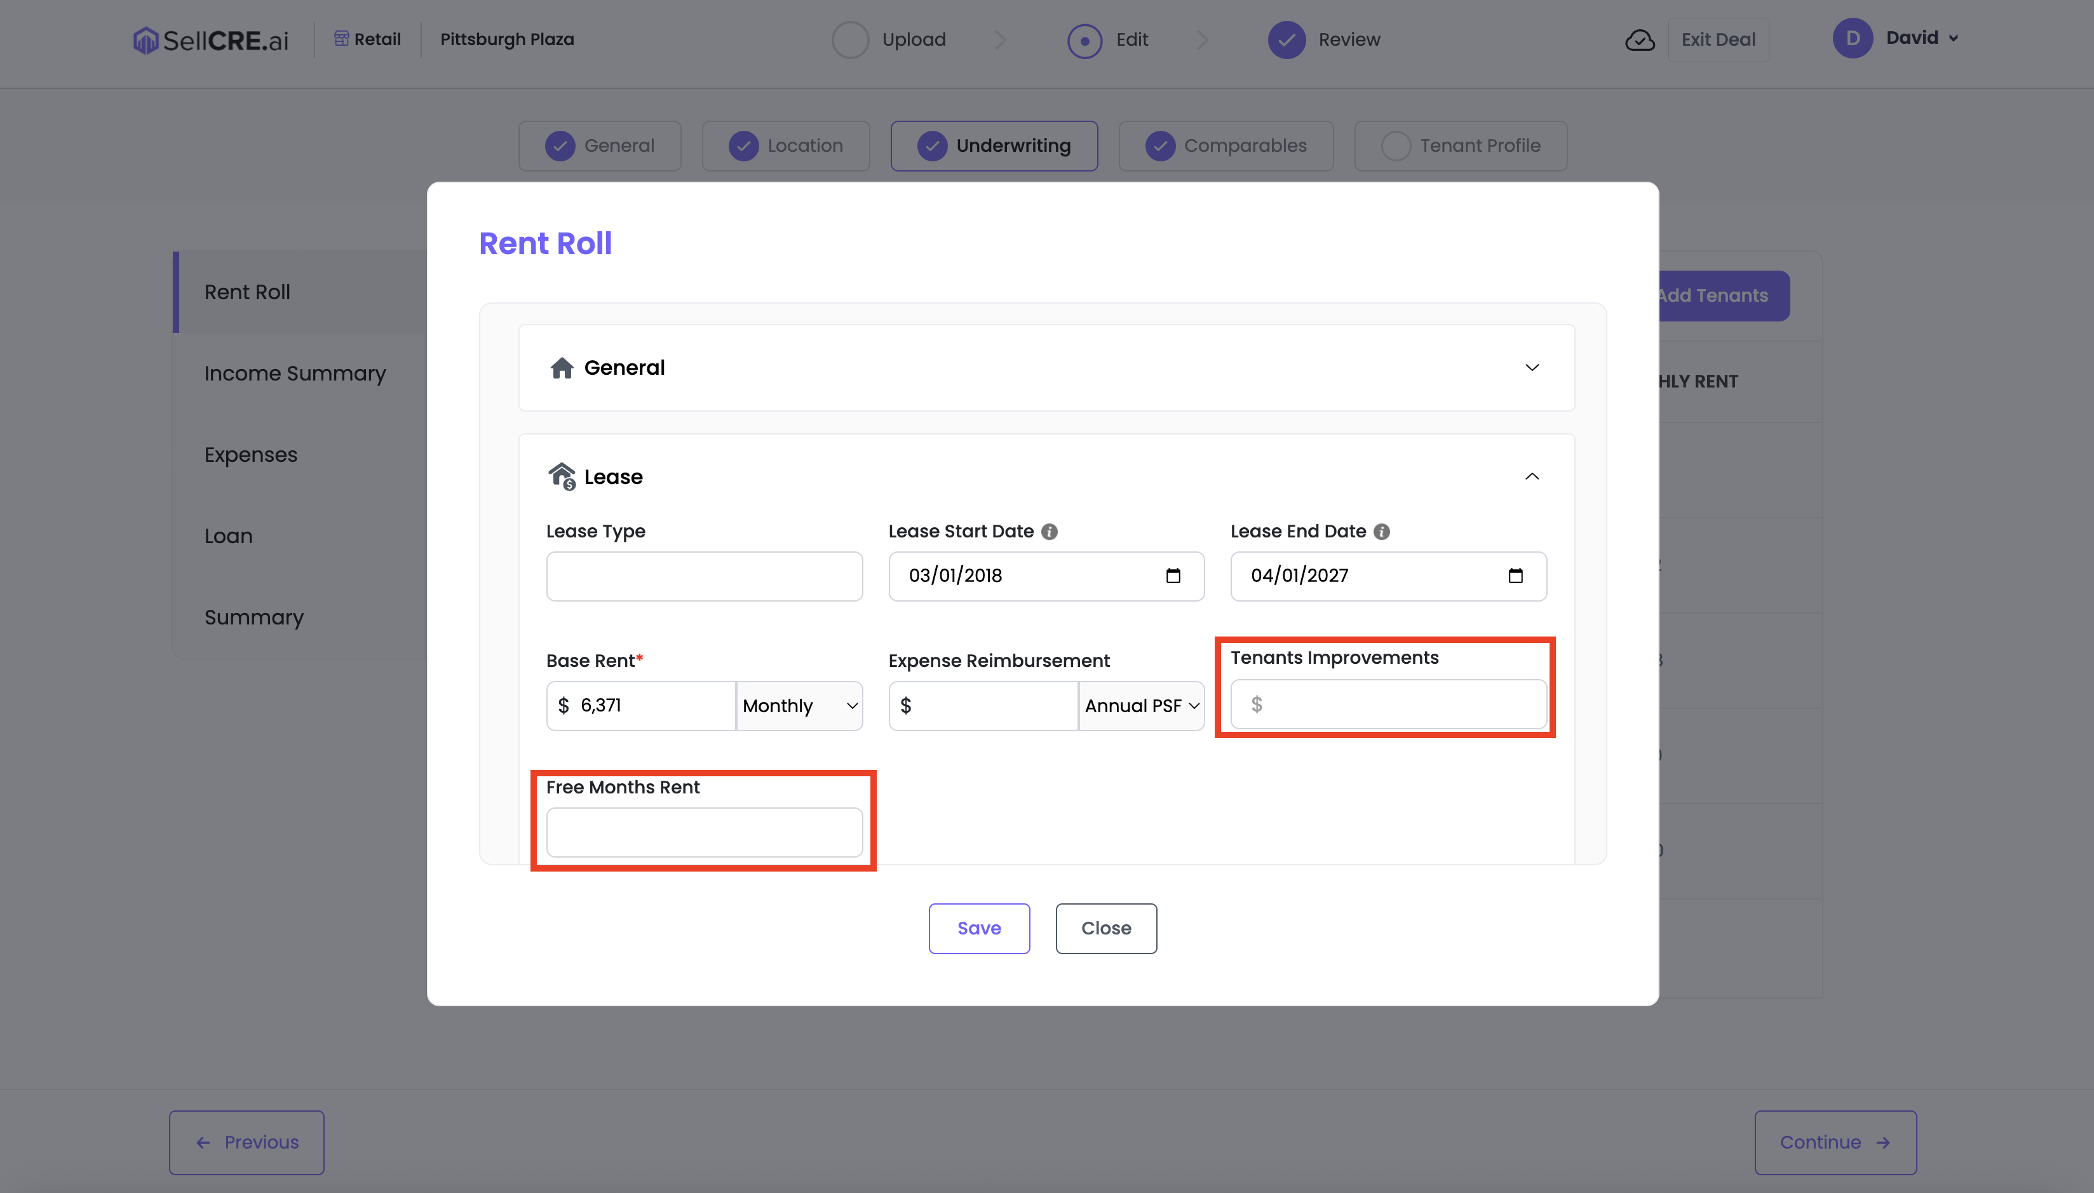Open the Base Rent Monthly dropdown
This screenshot has height=1193, width=2094.
click(799, 706)
